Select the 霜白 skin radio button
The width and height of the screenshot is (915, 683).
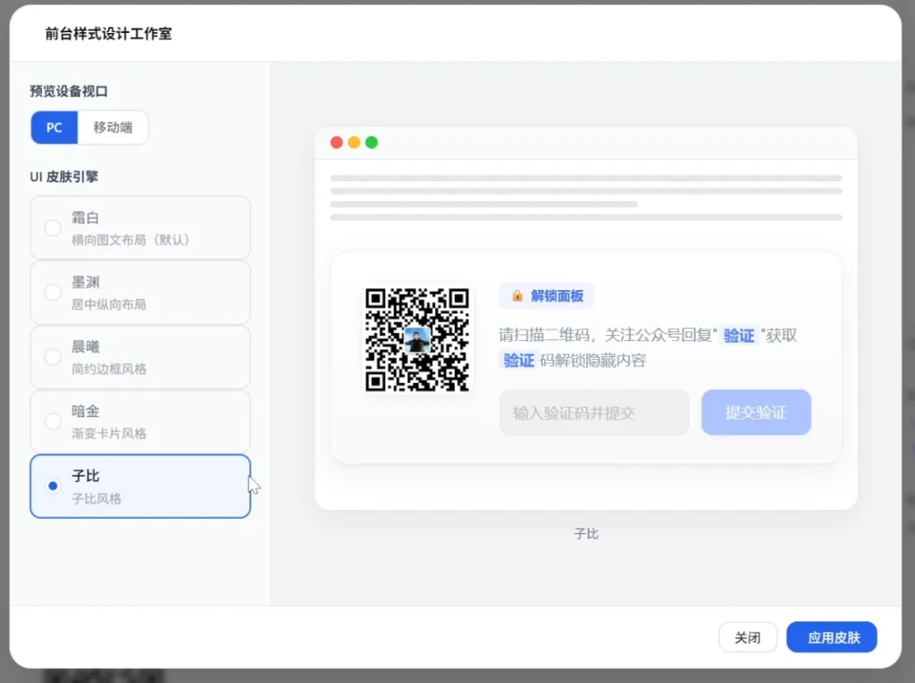coord(53,228)
